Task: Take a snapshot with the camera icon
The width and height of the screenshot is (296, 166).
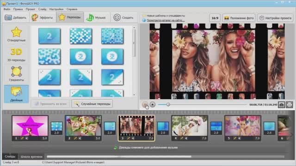Action: tap(281, 105)
